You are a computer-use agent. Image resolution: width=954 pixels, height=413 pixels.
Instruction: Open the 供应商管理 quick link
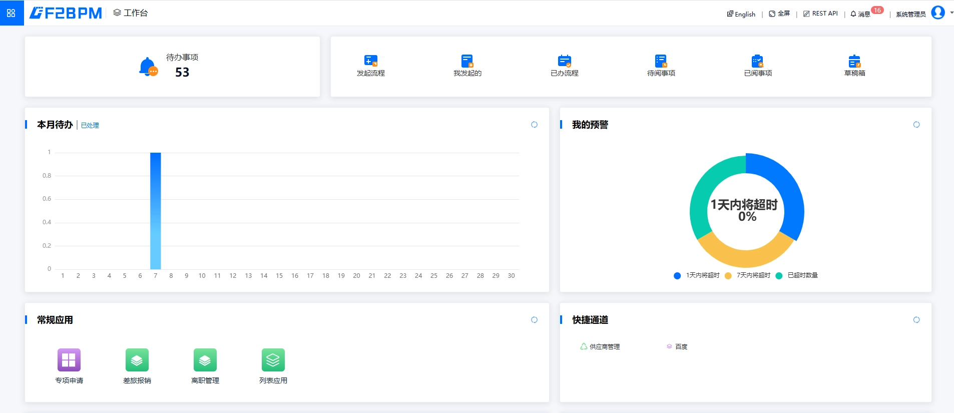tap(600, 346)
